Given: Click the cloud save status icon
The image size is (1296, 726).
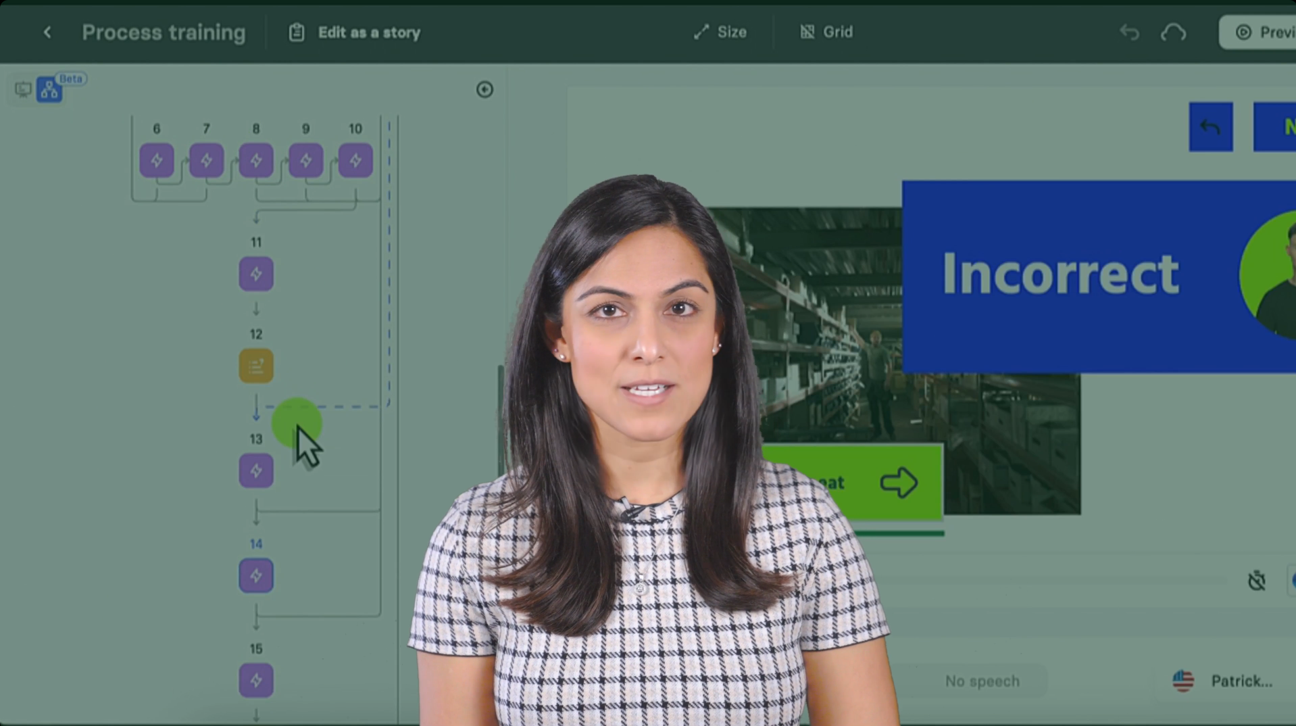Looking at the screenshot, I should [x=1173, y=32].
